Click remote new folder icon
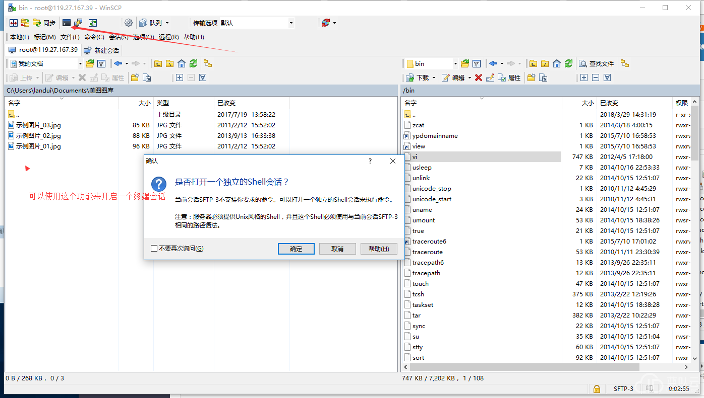 tap(531, 77)
